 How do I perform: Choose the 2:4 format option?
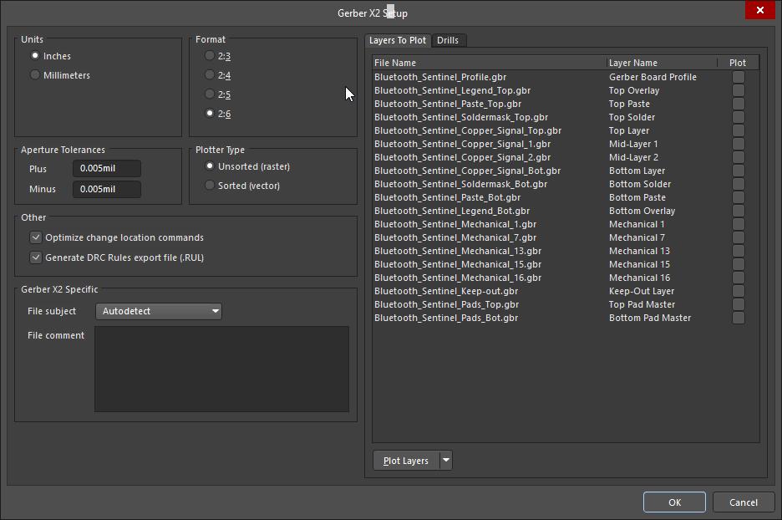point(210,75)
